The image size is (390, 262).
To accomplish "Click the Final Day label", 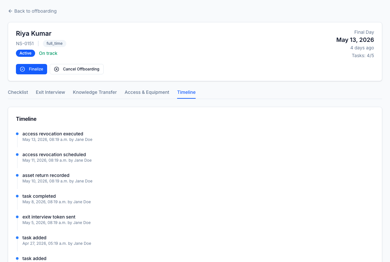I will click(364, 32).
